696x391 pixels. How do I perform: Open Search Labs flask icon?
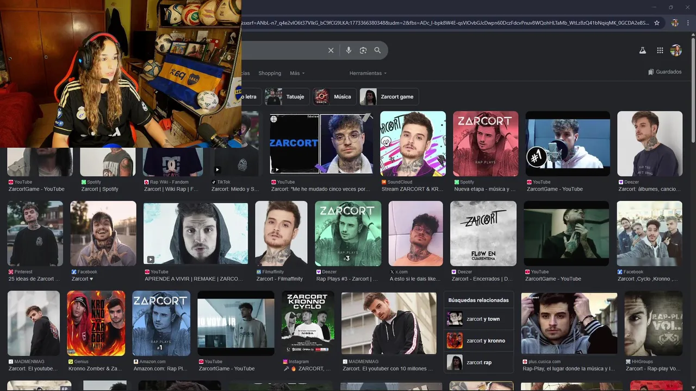click(642, 51)
